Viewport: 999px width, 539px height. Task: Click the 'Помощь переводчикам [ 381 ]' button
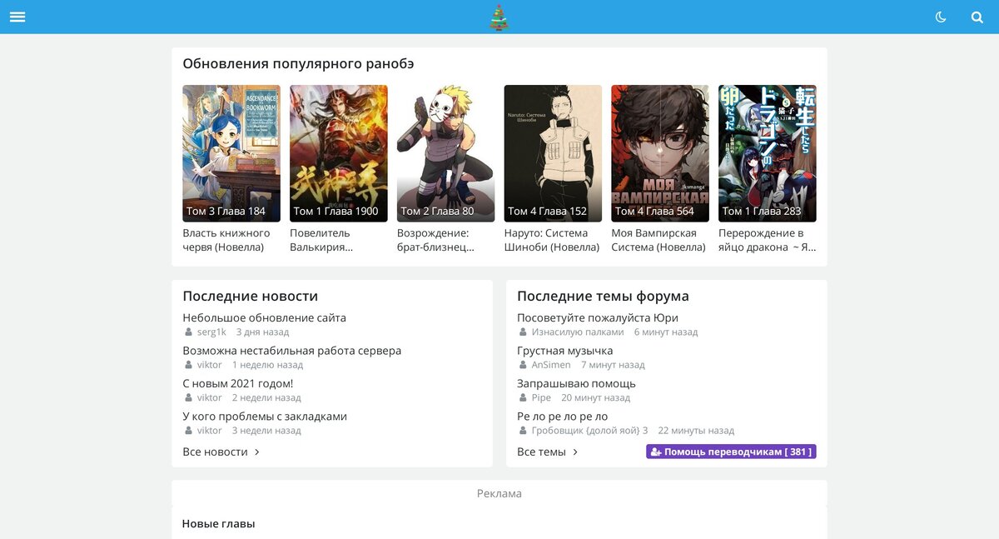(x=731, y=450)
